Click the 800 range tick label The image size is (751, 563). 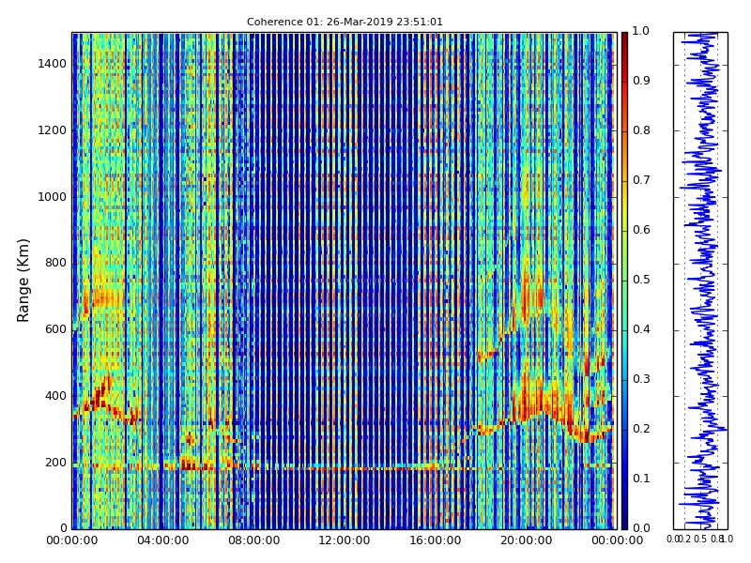coord(55,263)
